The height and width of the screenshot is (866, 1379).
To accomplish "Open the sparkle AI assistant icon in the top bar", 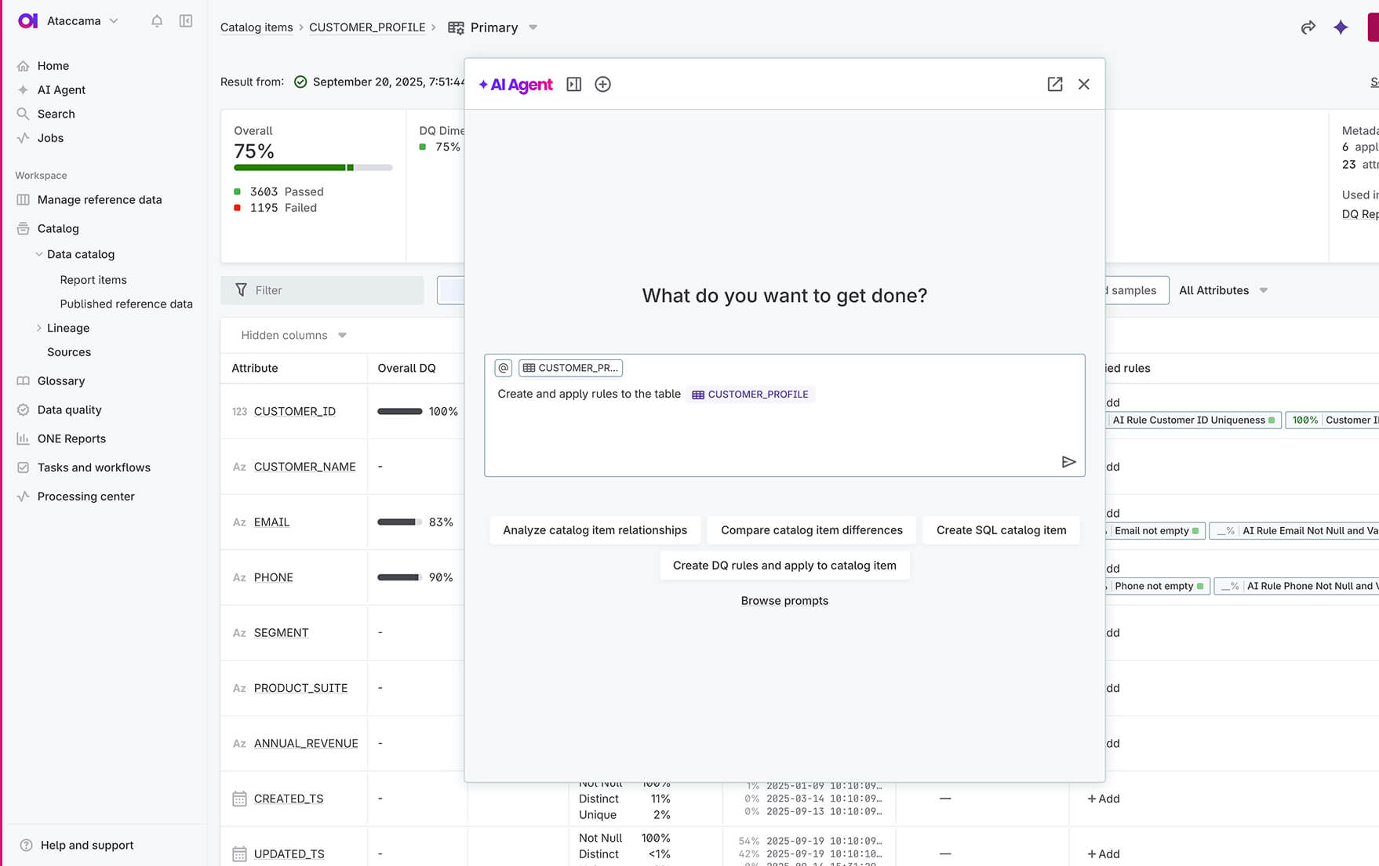I will tap(1341, 27).
